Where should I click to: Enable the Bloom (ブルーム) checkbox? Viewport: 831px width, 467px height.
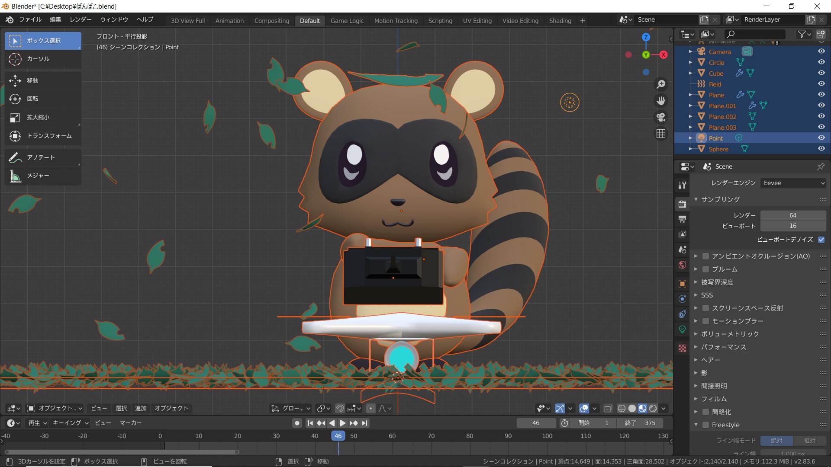[x=705, y=269]
